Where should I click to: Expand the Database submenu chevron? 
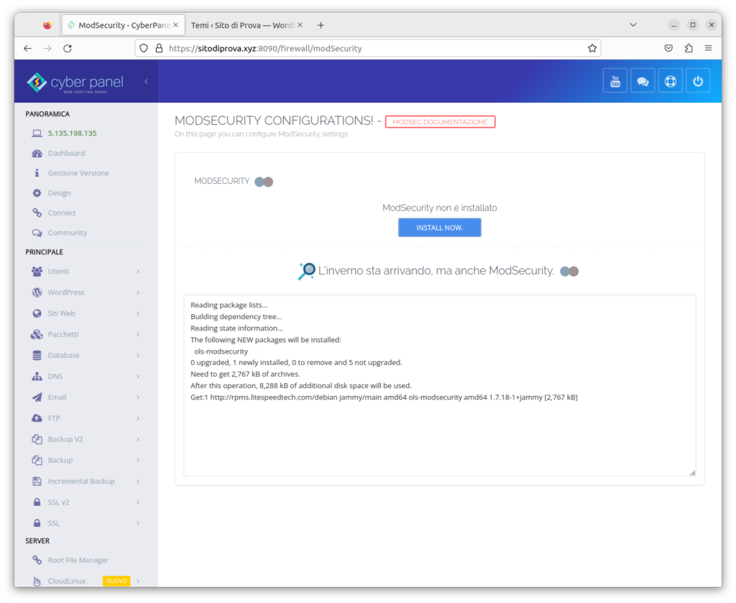[x=138, y=355]
